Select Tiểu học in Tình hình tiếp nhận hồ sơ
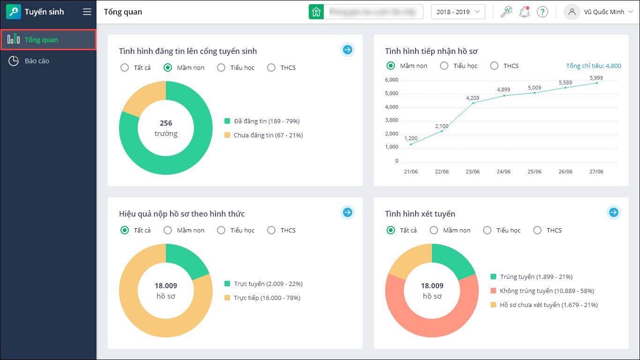This screenshot has width=640, height=360. pos(444,66)
